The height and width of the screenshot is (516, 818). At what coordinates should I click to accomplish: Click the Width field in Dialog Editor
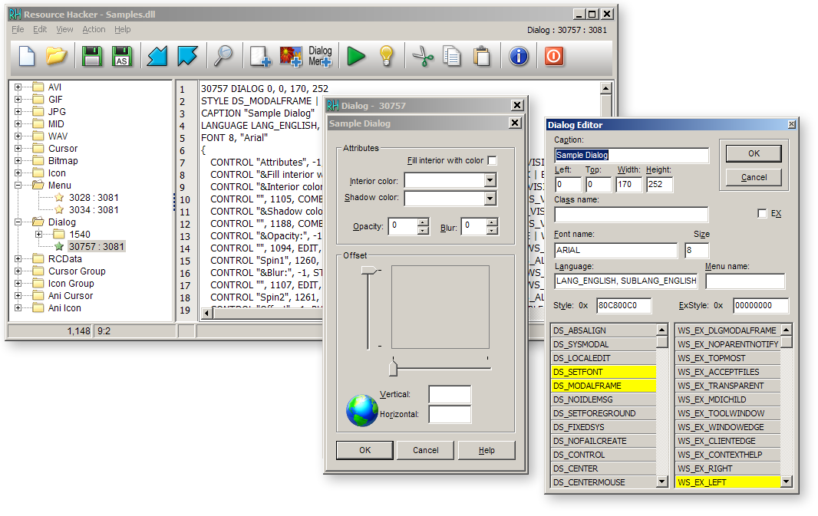[628, 185]
